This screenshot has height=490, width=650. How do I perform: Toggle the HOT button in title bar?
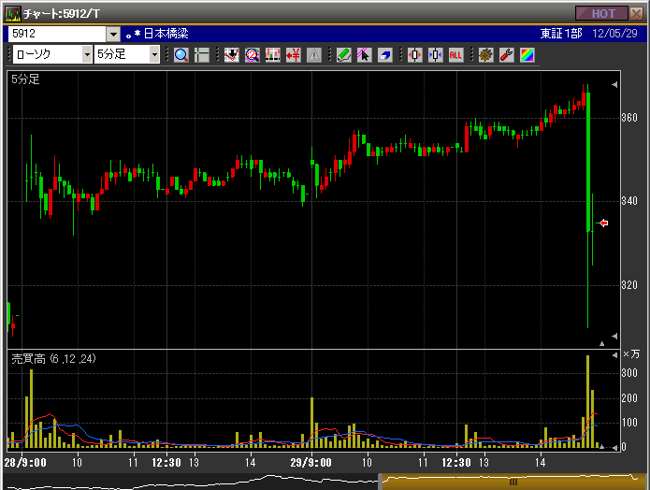[602, 13]
